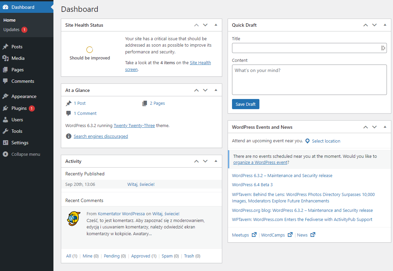This screenshot has width=393, height=271.
Task: Move Activity panel down
Action: [x=205, y=161]
